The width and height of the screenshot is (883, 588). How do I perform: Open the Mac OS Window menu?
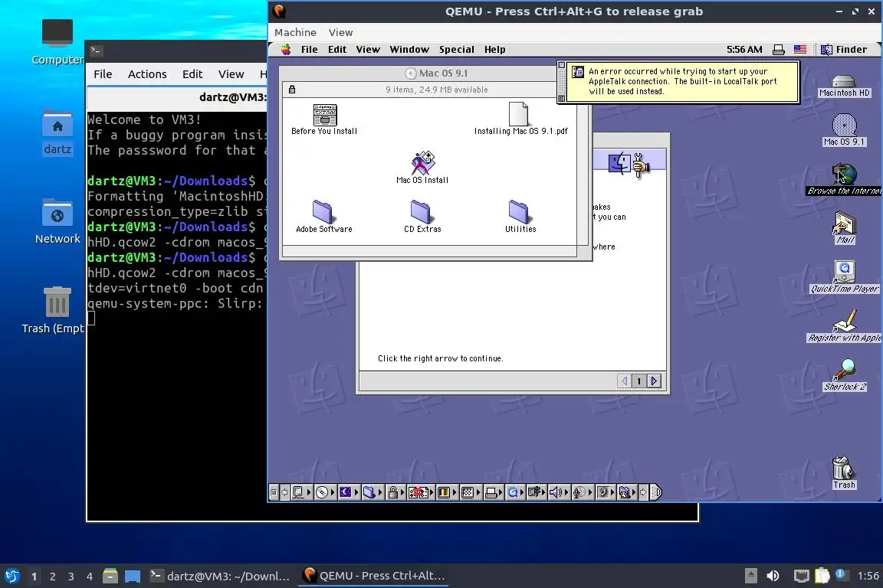tap(409, 50)
